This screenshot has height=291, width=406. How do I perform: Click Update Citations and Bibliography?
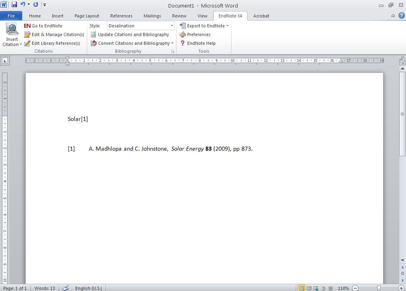[x=130, y=34]
